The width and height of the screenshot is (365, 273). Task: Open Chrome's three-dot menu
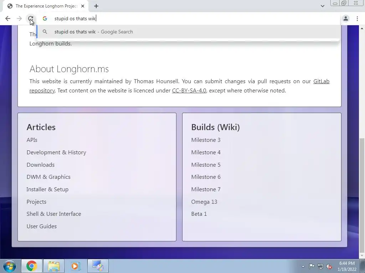(x=357, y=18)
